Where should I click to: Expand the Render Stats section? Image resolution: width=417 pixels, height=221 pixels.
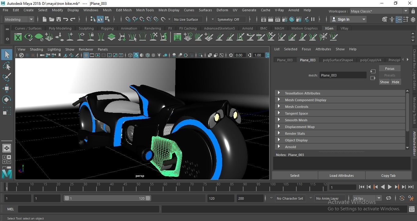coord(340,134)
